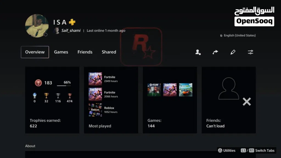The image size is (281, 158).
Task: Open the Games 144 card label
Action: (154, 123)
